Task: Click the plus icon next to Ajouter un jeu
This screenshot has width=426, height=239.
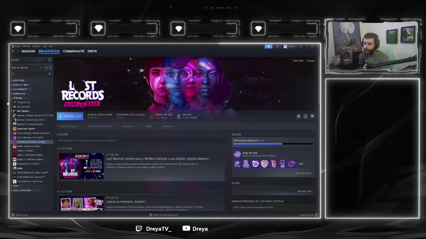Action: (13, 215)
